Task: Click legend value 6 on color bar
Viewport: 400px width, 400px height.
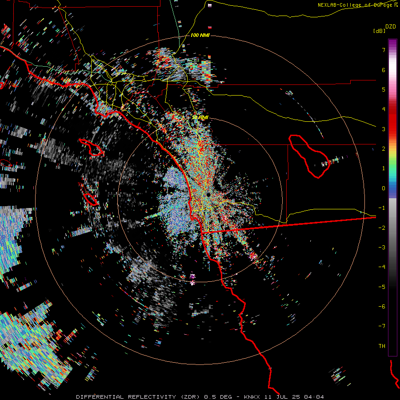Action: click(x=384, y=70)
